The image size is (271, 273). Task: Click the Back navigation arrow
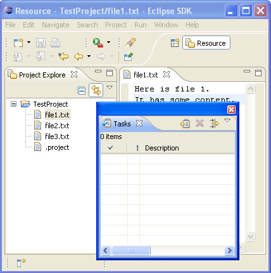click(79, 57)
